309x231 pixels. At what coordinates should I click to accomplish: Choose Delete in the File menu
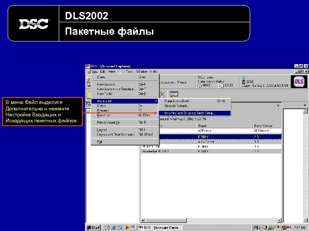[125, 106]
